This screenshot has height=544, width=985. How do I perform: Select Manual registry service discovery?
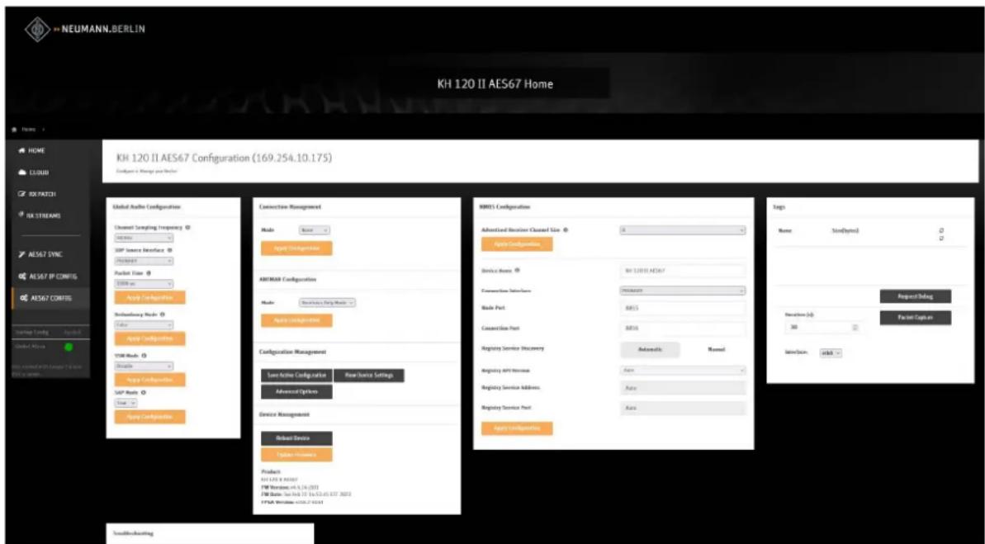[x=716, y=349]
